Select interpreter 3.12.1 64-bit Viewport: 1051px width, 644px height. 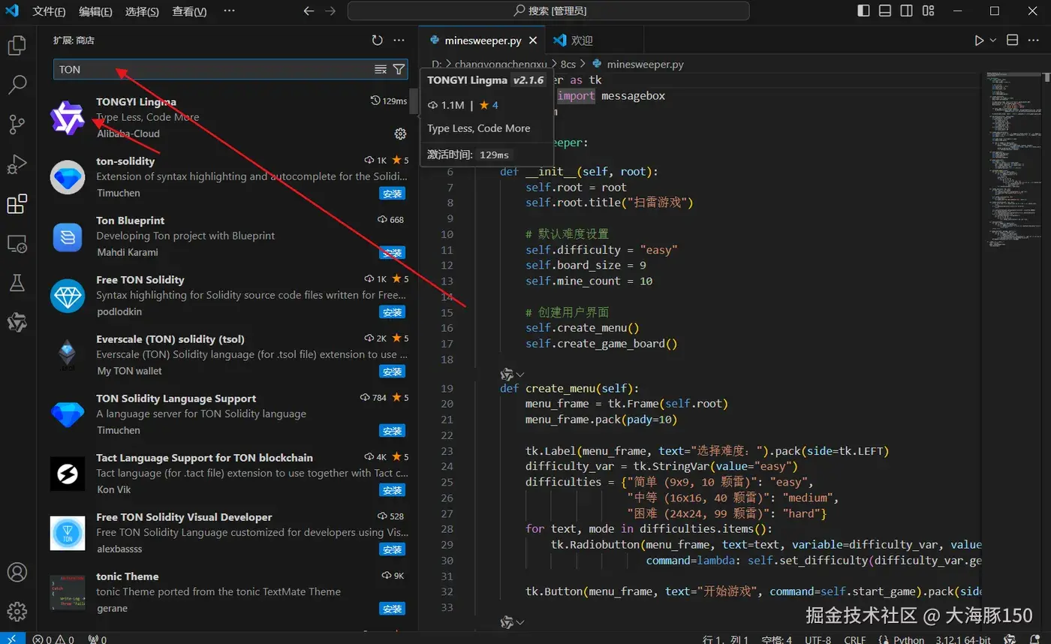(962, 639)
